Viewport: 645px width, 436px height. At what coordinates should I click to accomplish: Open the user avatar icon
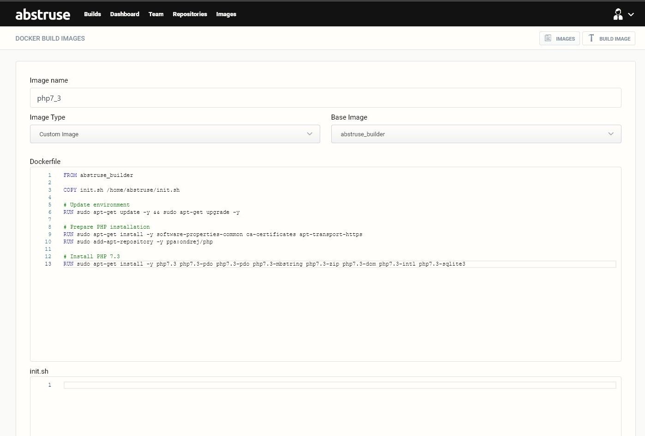click(618, 14)
